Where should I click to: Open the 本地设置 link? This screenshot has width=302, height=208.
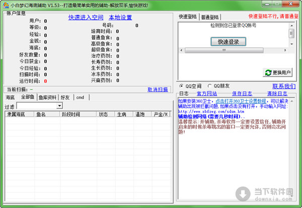[120, 18]
